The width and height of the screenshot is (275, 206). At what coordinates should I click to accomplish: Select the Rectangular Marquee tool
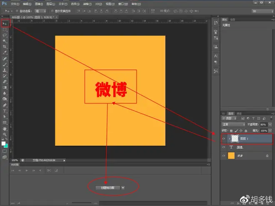[x=5, y=30]
